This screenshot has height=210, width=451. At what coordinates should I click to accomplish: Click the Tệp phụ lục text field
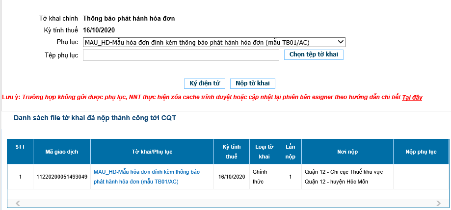[x=181, y=55]
